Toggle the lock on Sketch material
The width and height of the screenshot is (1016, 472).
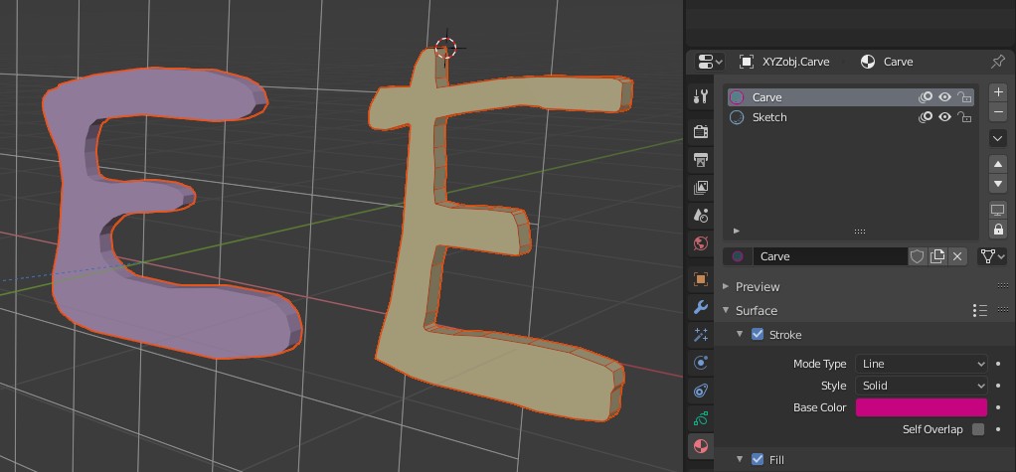963,117
